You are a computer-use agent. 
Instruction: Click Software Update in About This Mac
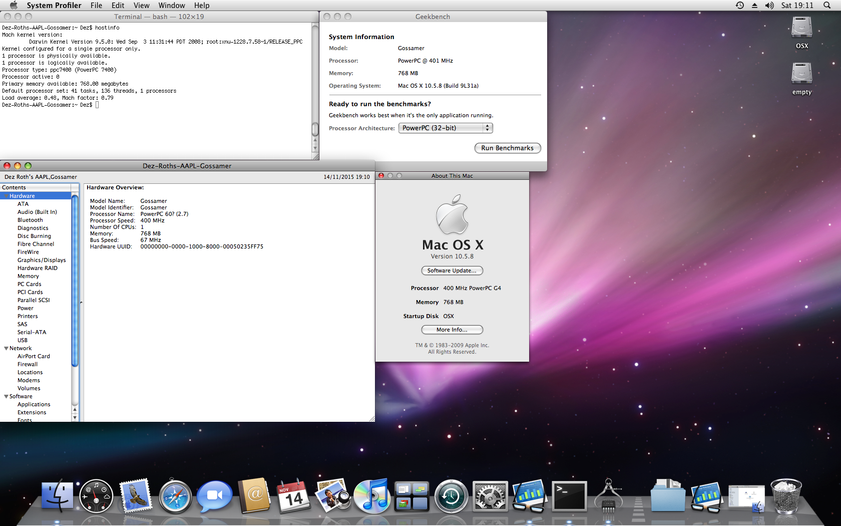[x=452, y=271]
